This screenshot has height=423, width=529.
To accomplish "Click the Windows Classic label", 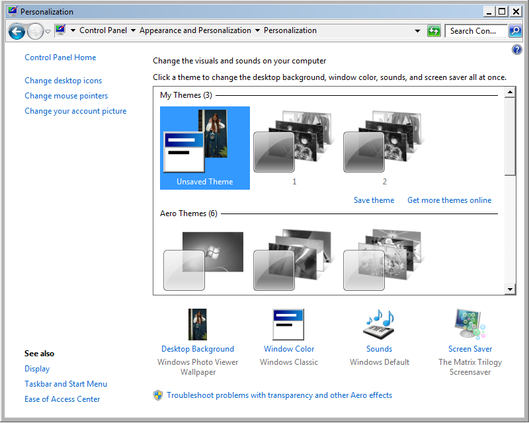I will (289, 362).
